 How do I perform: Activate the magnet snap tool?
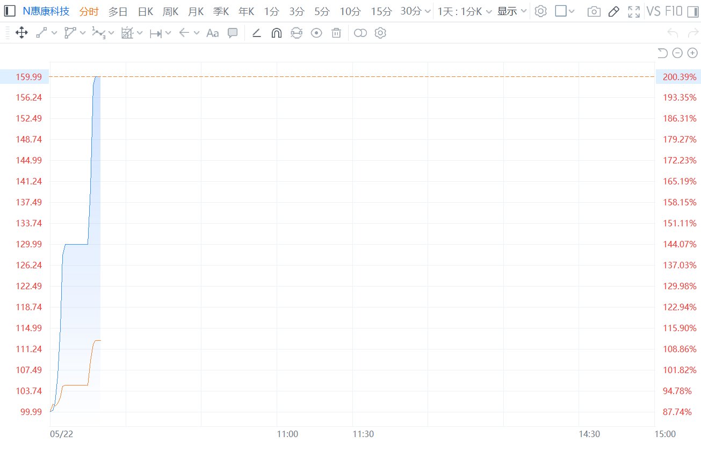click(276, 33)
